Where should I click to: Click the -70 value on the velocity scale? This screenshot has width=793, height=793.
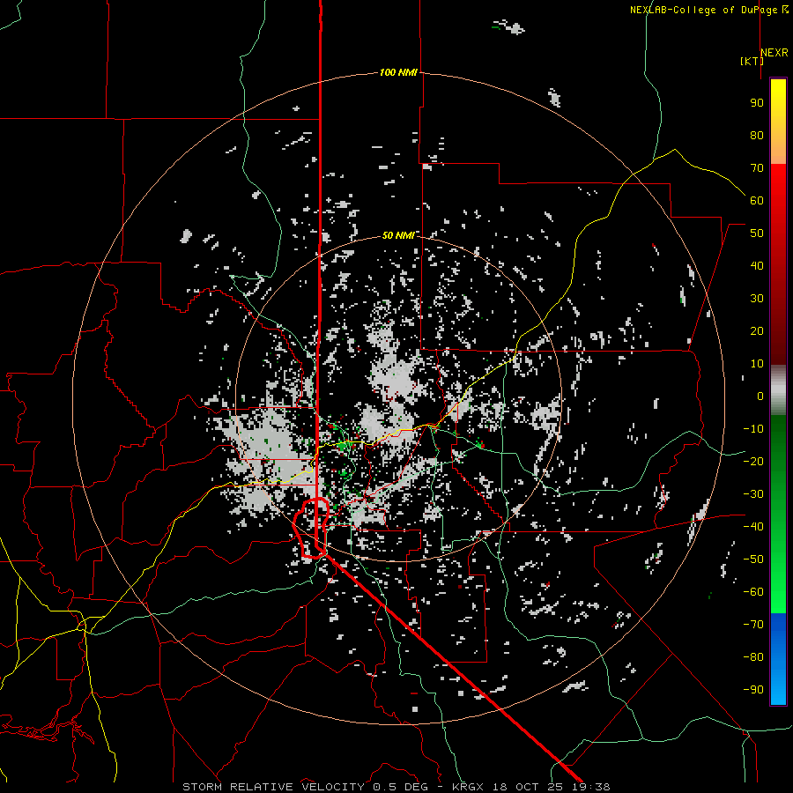753,625
